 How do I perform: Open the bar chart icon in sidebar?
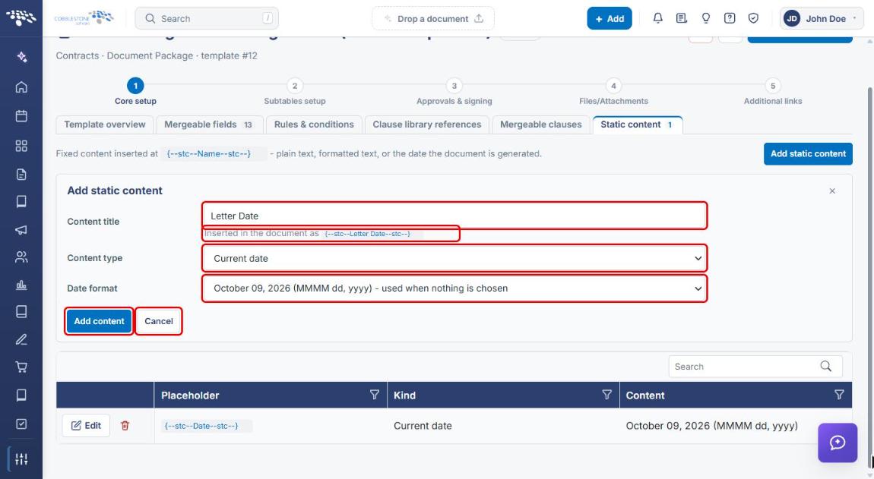pyautogui.click(x=21, y=285)
